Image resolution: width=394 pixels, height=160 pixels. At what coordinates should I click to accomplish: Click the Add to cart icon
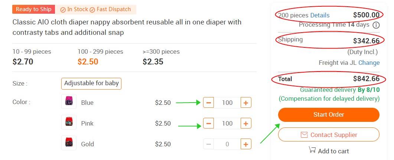click(x=312, y=150)
